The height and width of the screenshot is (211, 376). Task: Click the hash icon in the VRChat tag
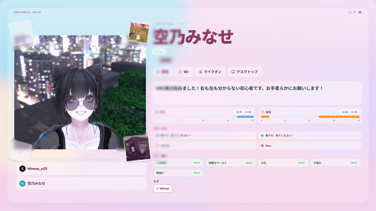157,188
